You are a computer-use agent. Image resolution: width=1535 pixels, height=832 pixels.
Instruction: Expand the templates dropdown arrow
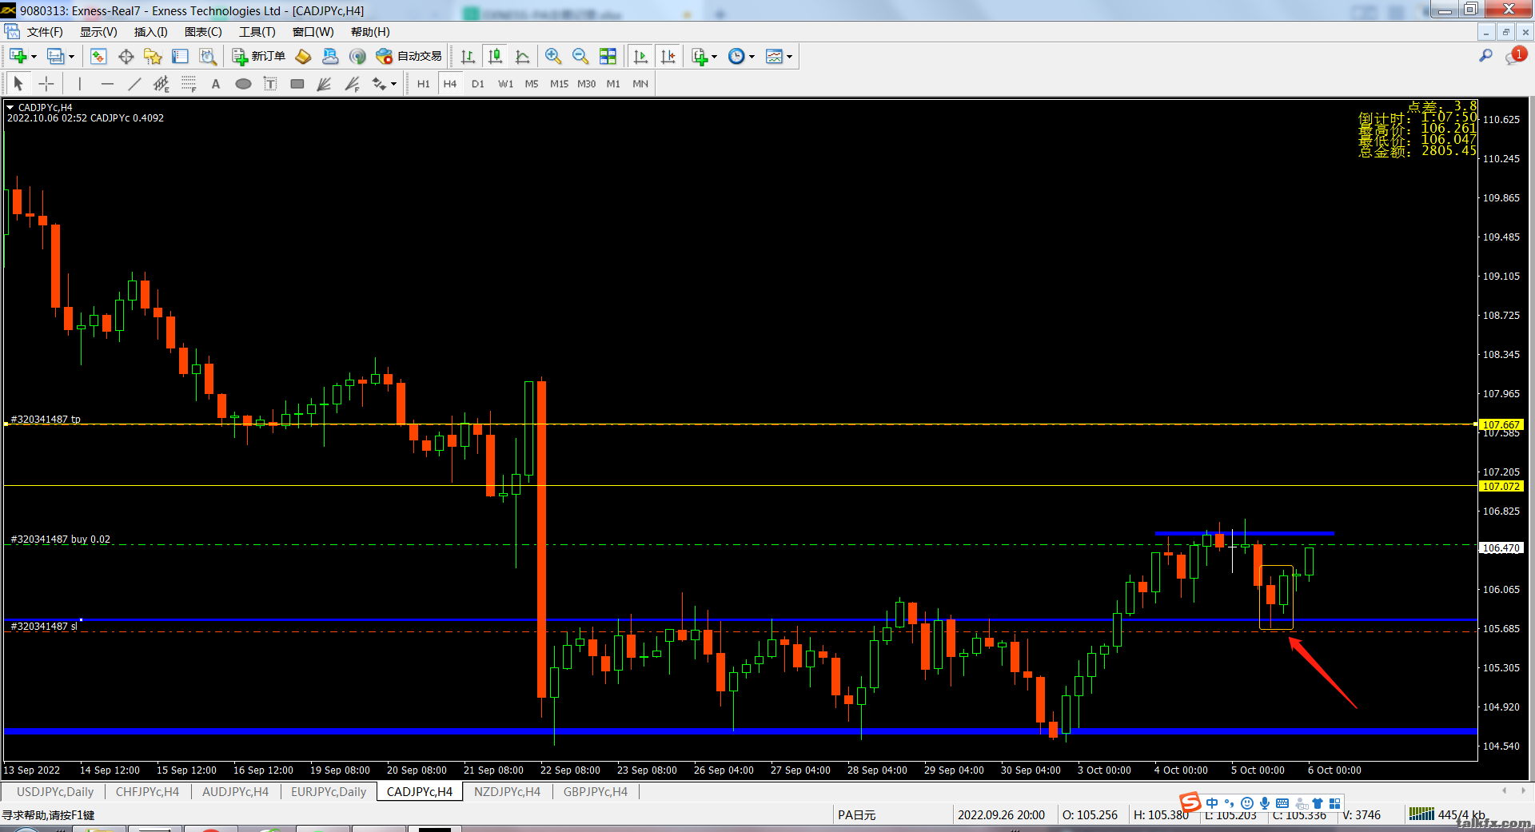(789, 57)
